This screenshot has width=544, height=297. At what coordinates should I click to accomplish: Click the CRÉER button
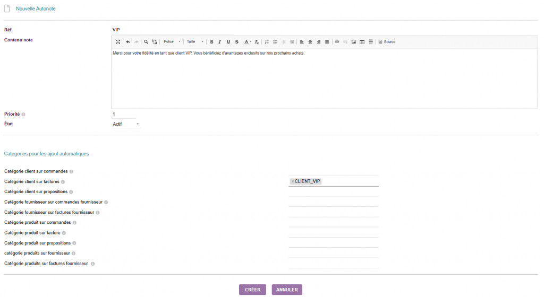click(252, 290)
